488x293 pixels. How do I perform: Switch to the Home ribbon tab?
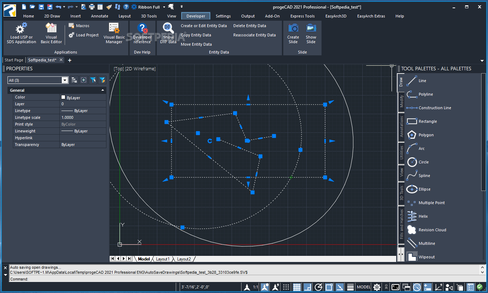click(29, 16)
